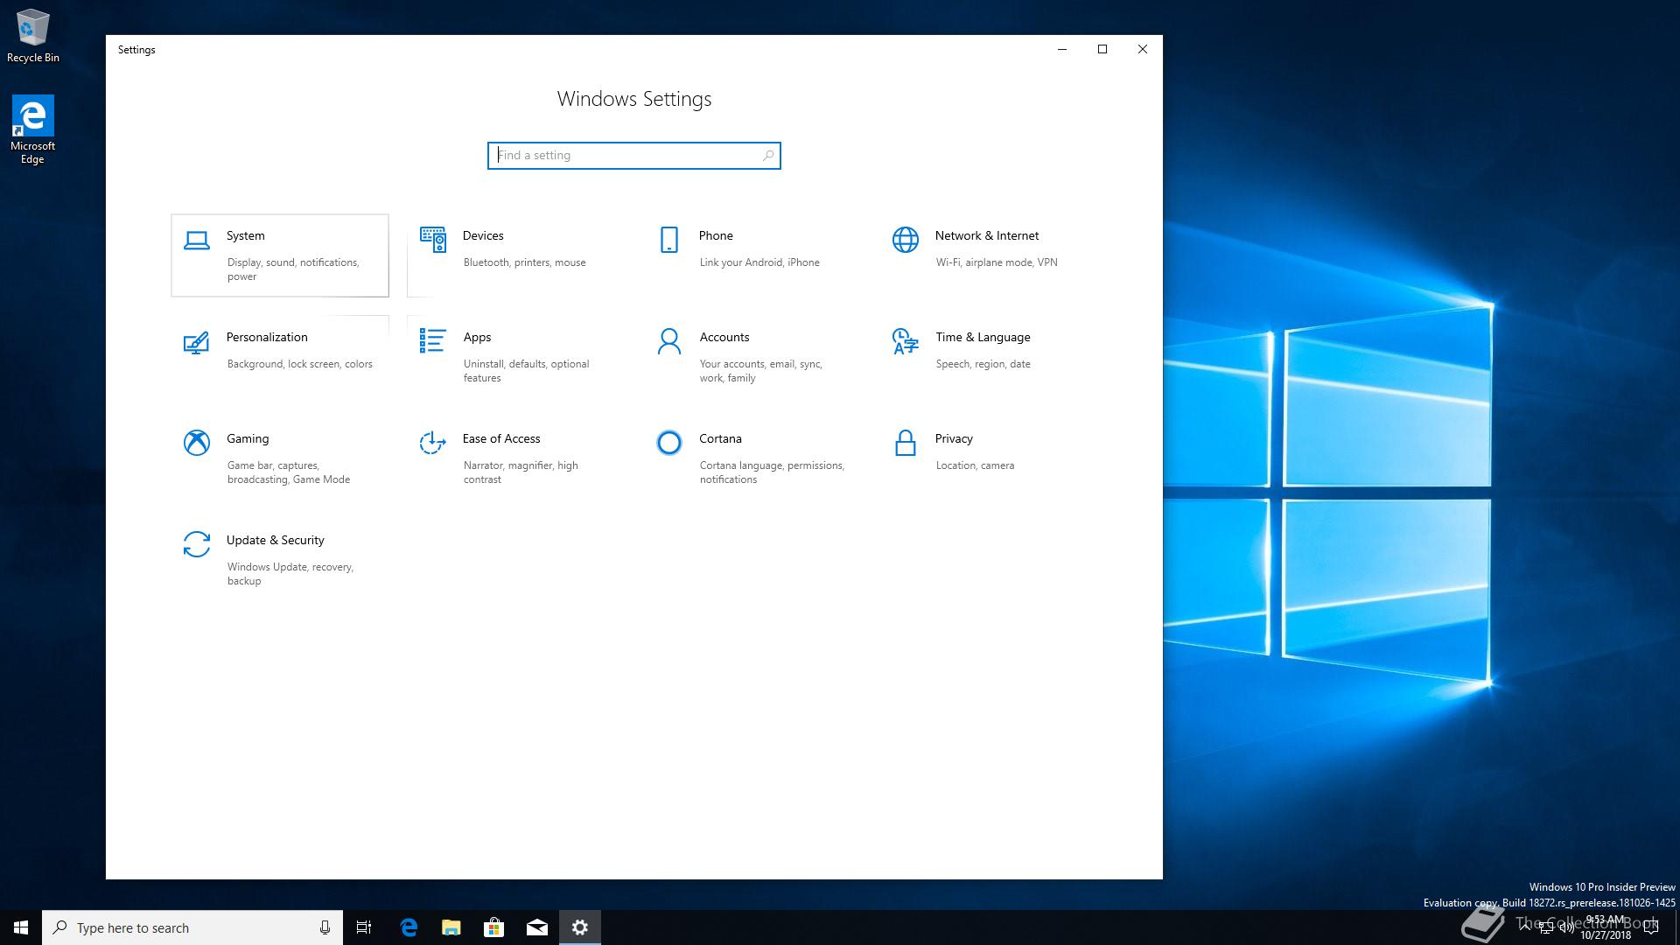Open the Network & Internet globe icon
The width and height of the screenshot is (1680, 945).
[x=906, y=240]
